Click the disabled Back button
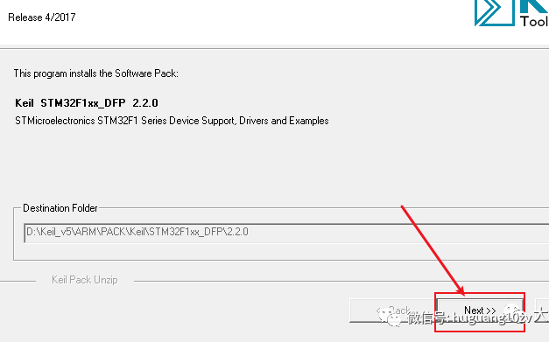The height and width of the screenshot is (342, 549). (392, 311)
